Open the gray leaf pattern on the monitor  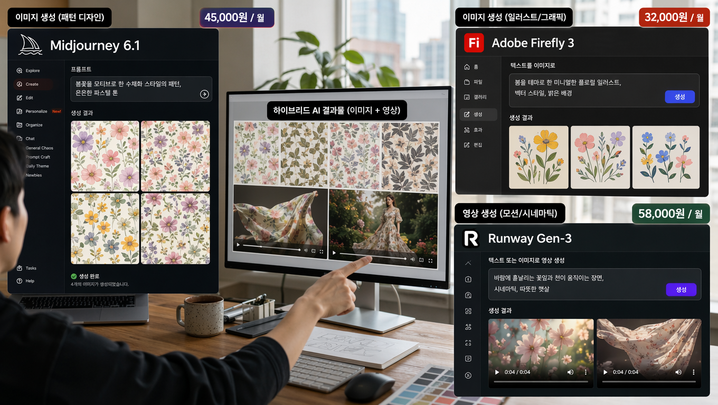(x=410, y=158)
